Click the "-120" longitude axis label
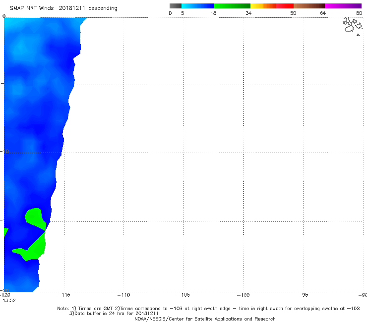Image resolution: width=367 pixels, height=322 pixels. 5,295
